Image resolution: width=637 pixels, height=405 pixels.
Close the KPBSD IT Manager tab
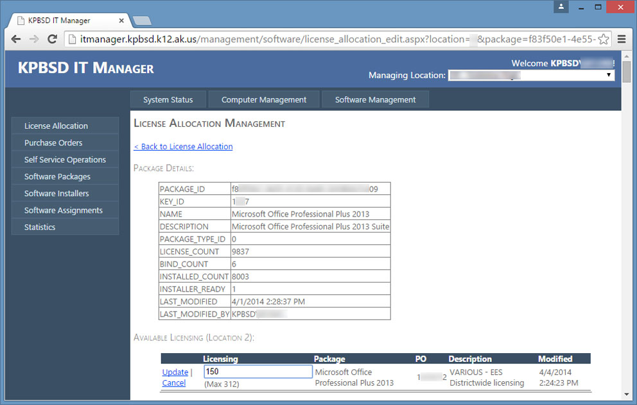click(121, 21)
